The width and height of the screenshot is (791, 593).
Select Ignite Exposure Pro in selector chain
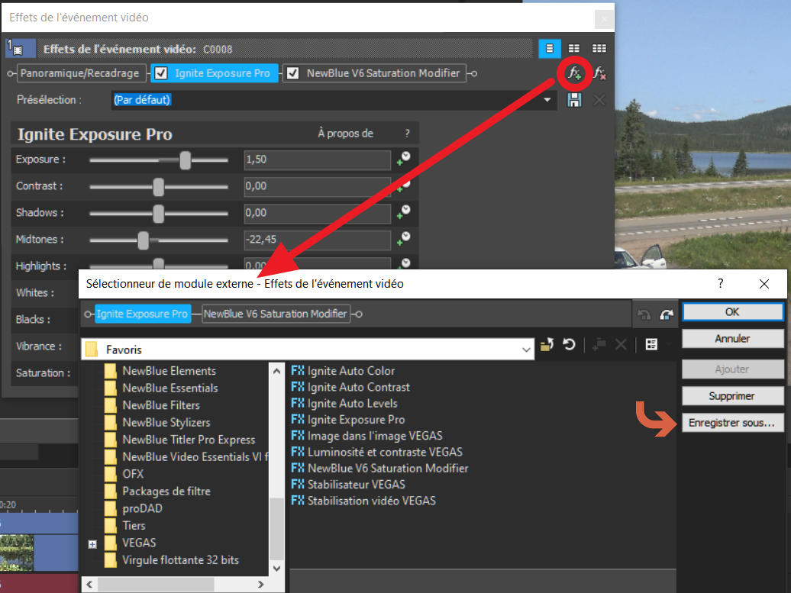tap(142, 314)
